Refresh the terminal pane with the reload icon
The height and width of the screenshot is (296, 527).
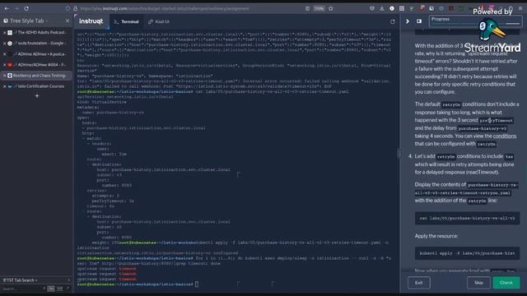click(x=392, y=21)
